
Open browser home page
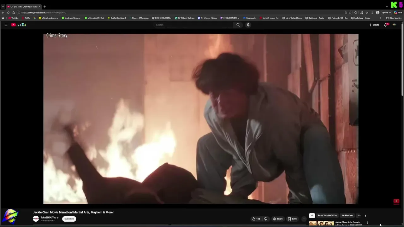14,13
